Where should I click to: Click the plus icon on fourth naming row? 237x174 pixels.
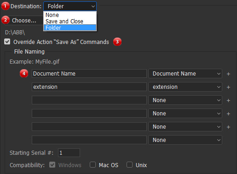[228, 114]
